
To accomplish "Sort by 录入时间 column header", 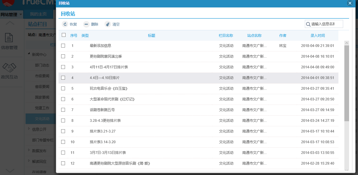I will click(318, 35).
